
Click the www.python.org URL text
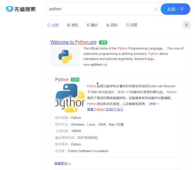point(95,65)
